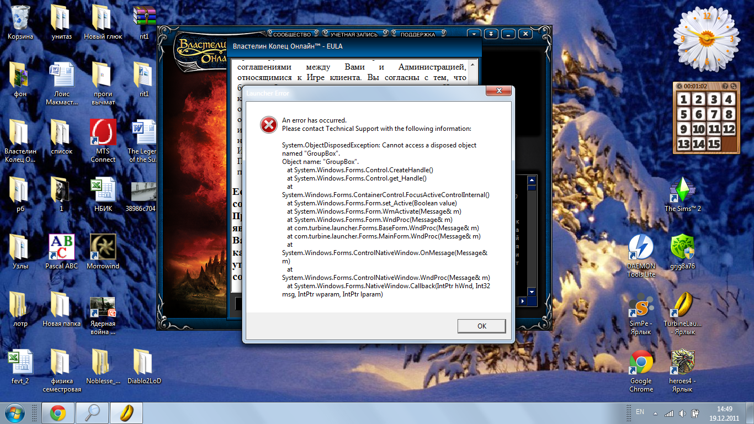Open the СООБЩЕСТВО tab in launcher
754x424 pixels.
click(292, 34)
